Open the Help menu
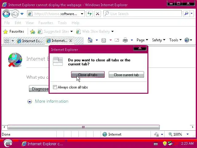197x148 pixels. click(75, 23)
